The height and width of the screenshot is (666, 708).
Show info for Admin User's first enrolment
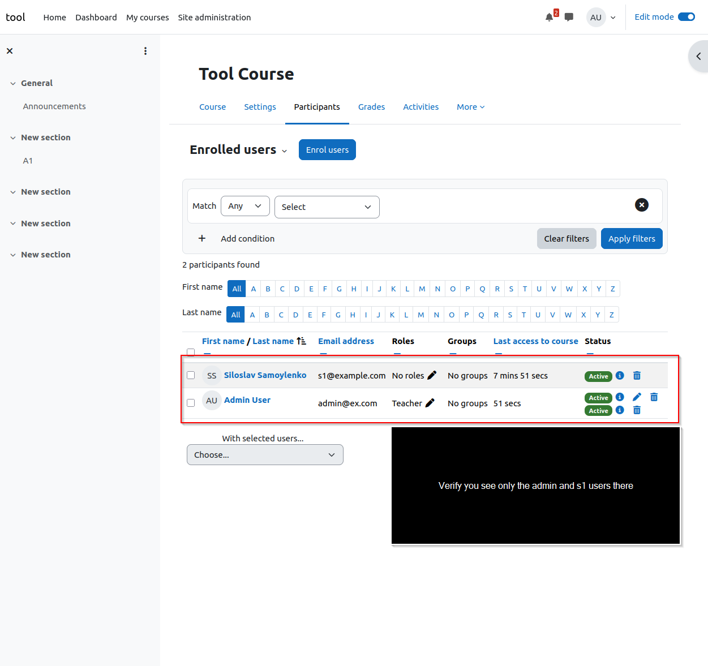(620, 397)
